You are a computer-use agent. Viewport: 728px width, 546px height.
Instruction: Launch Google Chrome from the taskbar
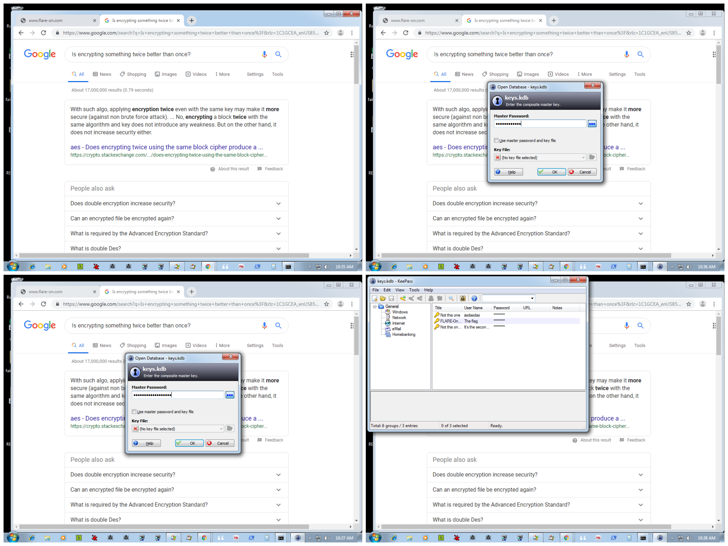pos(566,537)
